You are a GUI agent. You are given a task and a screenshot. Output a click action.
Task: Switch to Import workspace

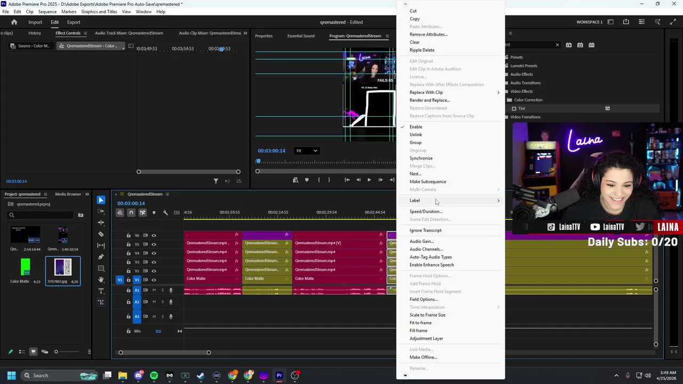35,22
